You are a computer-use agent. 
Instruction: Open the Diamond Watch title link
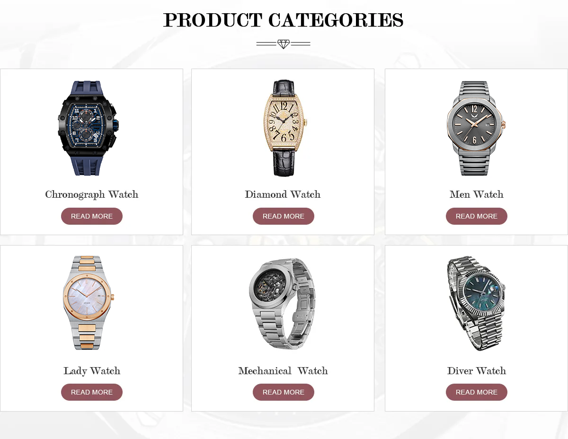coord(283,194)
